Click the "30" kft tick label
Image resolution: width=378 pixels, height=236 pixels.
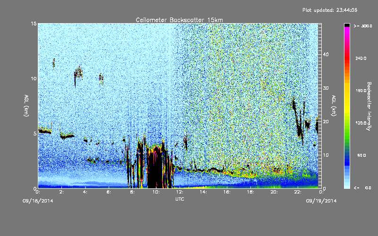coord(326,88)
